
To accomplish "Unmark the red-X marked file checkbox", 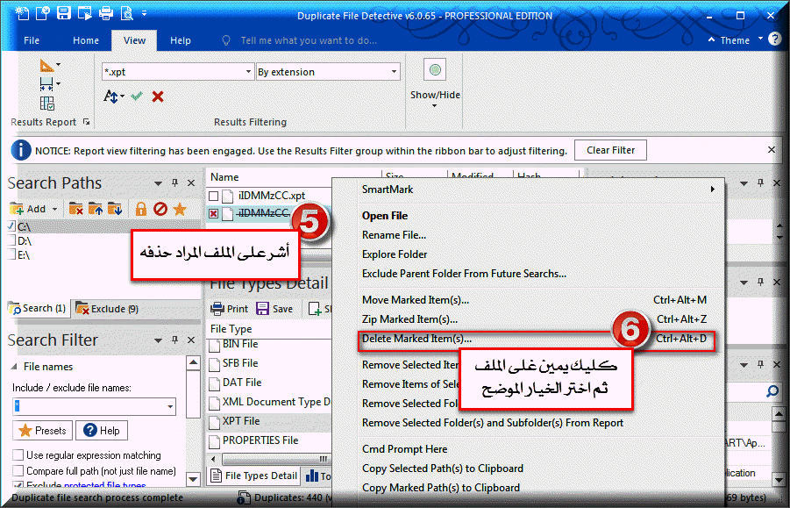I will 214,214.
